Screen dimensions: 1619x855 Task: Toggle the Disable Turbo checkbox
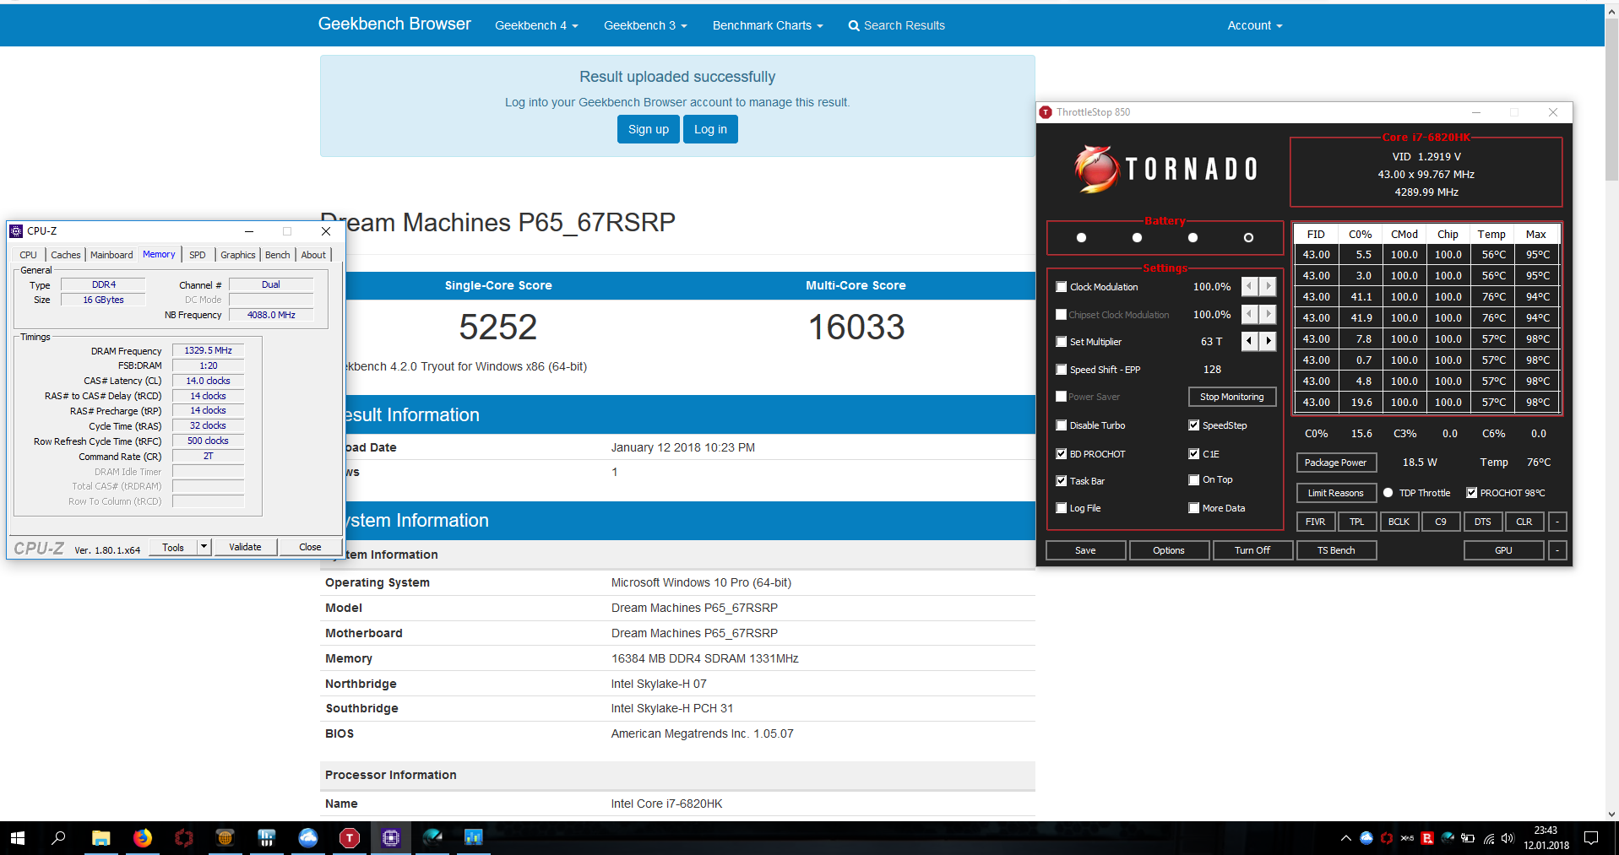[1061, 425]
